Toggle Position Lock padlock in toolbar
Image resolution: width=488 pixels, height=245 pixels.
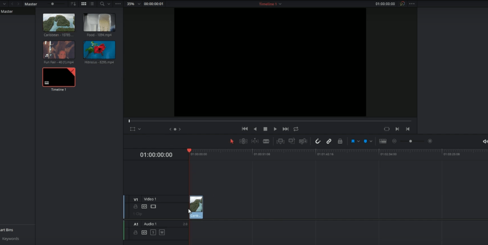point(340,141)
